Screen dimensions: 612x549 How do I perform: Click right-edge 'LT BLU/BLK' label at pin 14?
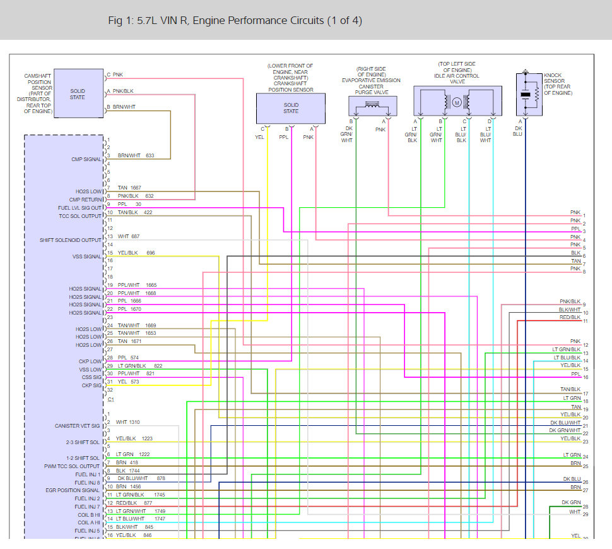click(x=567, y=358)
